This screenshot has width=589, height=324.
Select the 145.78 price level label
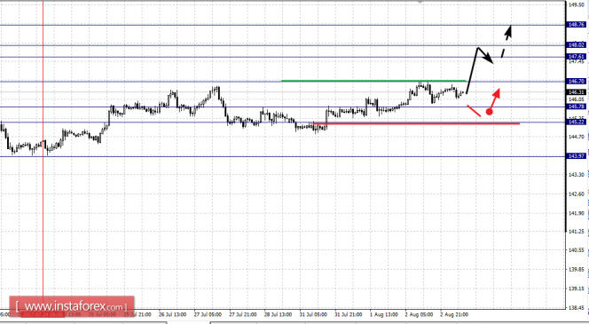point(577,107)
